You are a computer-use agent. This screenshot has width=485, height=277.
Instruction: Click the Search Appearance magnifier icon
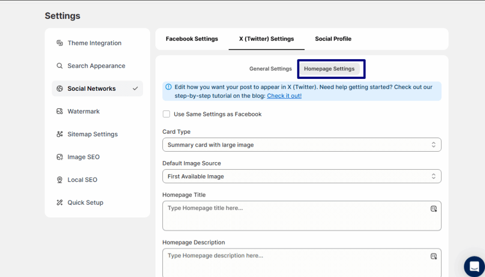60,66
